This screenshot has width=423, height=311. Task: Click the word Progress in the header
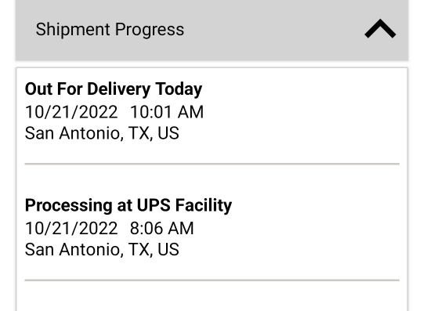pos(150,30)
